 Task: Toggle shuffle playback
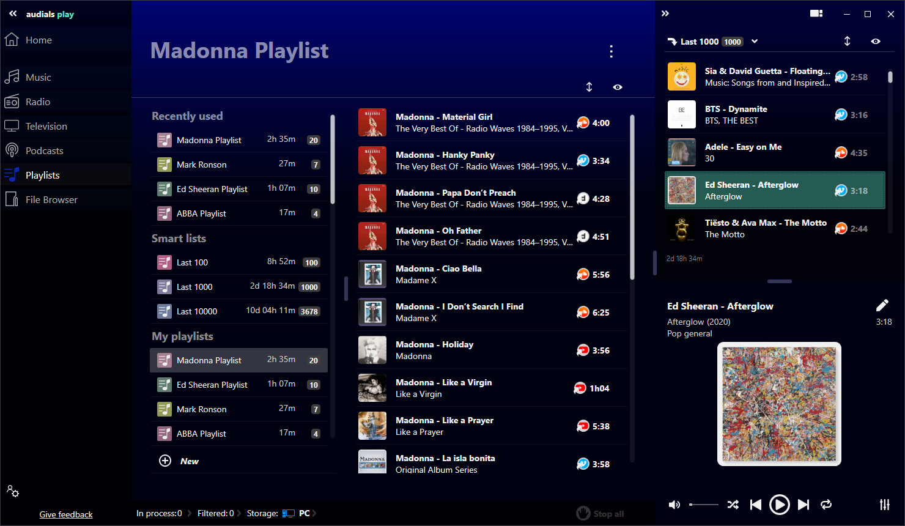click(733, 505)
